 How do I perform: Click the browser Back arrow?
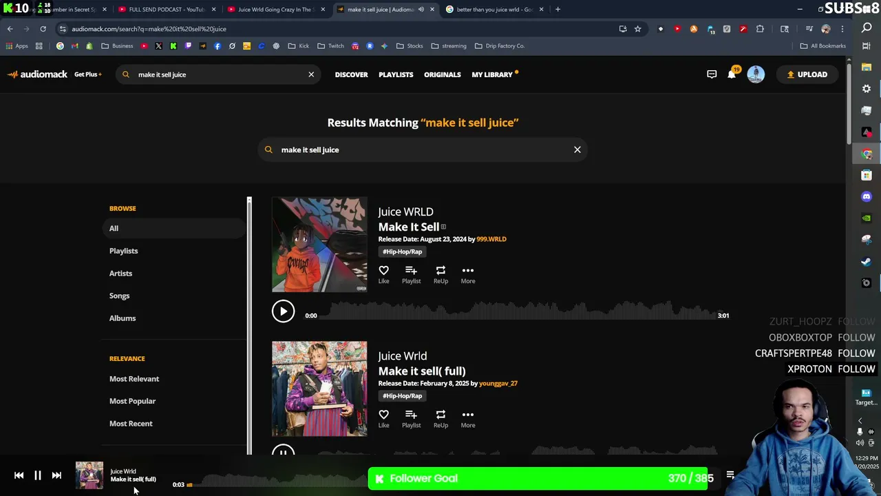[10, 29]
